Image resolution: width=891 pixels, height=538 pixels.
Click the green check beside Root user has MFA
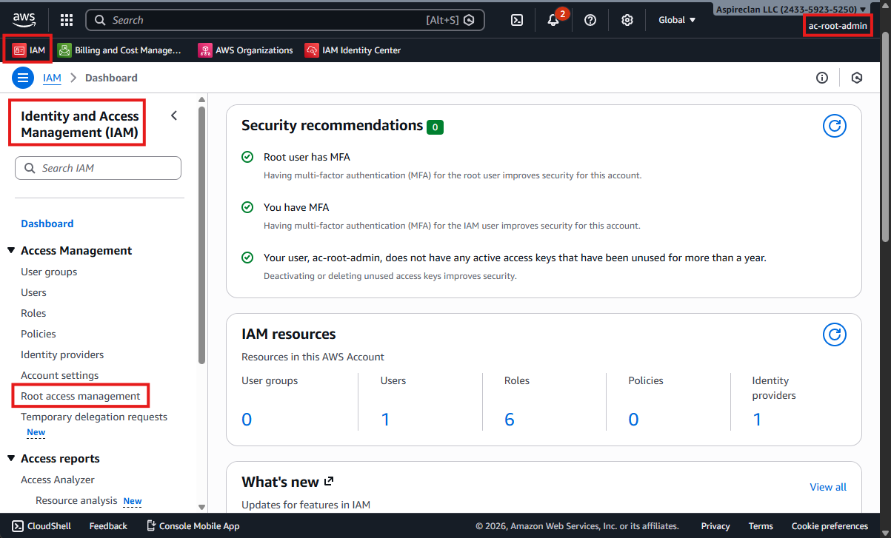pyautogui.click(x=247, y=157)
